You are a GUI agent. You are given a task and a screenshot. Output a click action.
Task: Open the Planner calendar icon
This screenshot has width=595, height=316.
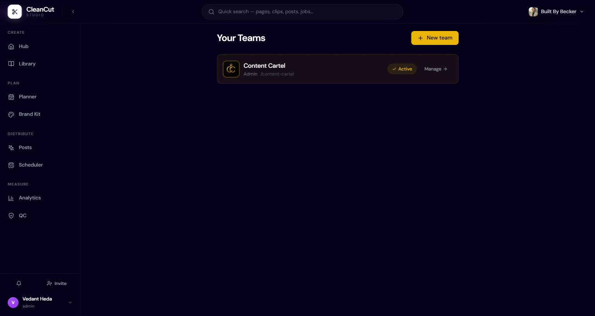(x=11, y=97)
